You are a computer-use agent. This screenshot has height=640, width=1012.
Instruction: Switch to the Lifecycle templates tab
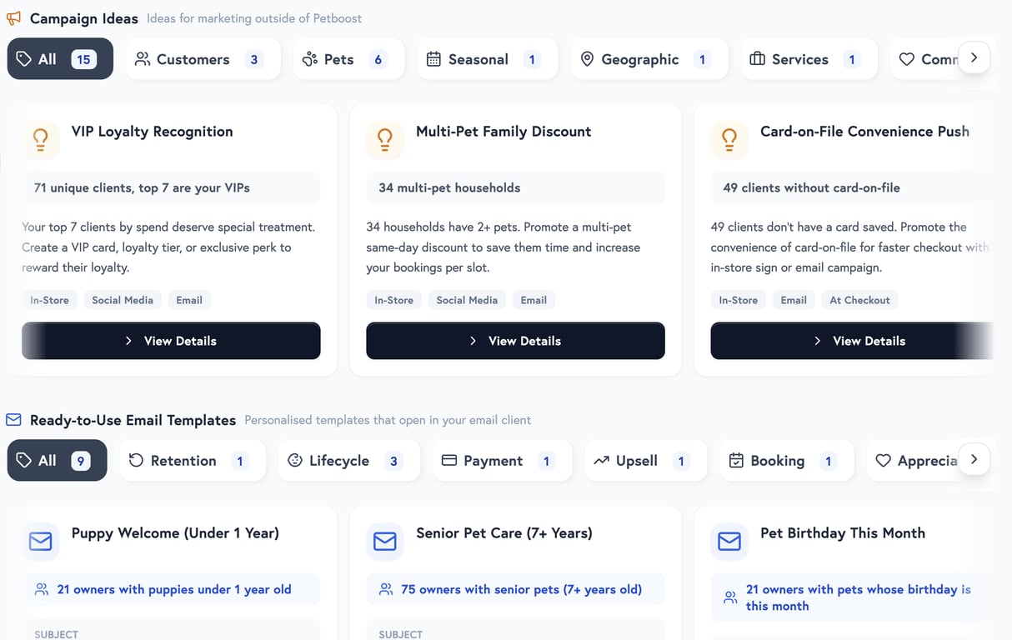point(348,460)
